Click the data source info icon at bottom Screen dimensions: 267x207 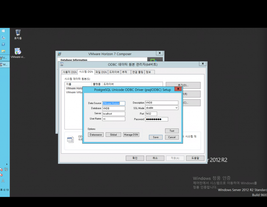70,140
